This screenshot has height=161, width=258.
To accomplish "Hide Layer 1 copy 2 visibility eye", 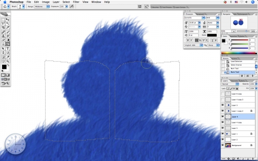I will [x=223, y=111].
